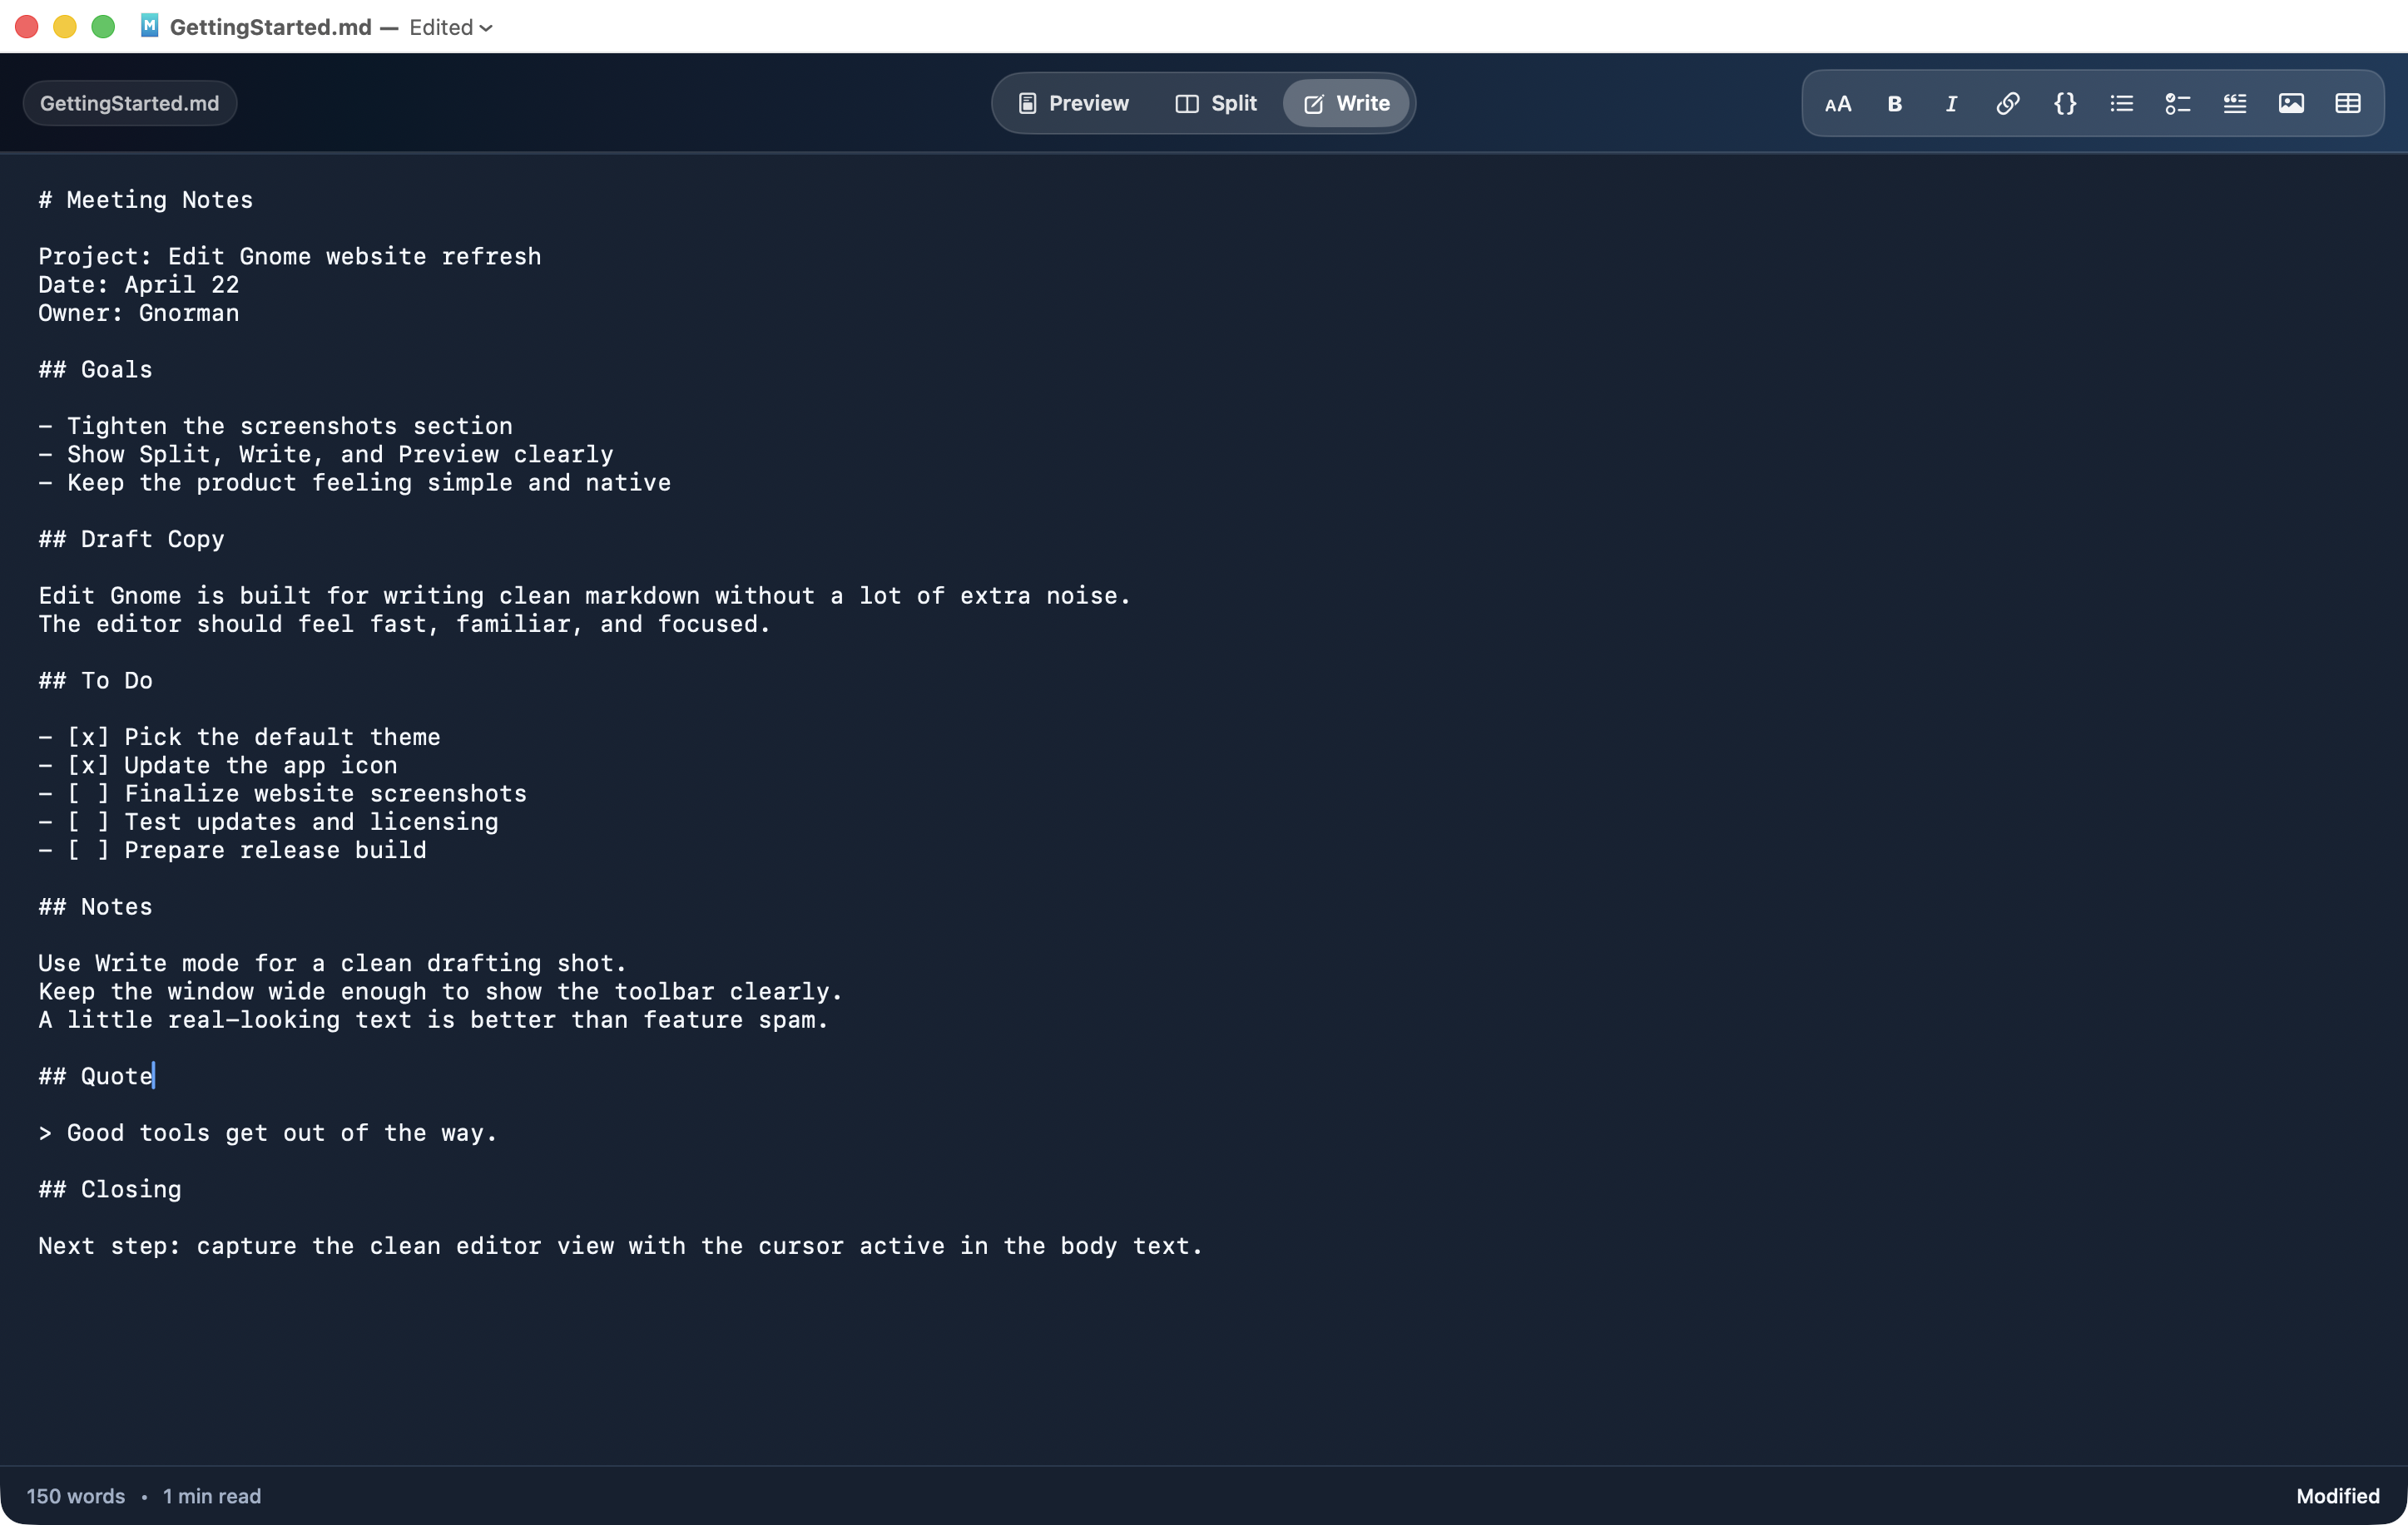Click the '## Notes' heading
The height and width of the screenshot is (1525, 2408).
(x=95, y=907)
